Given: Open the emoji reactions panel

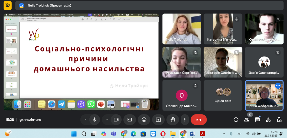Looking at the screenshot, I should coord(144,120).
